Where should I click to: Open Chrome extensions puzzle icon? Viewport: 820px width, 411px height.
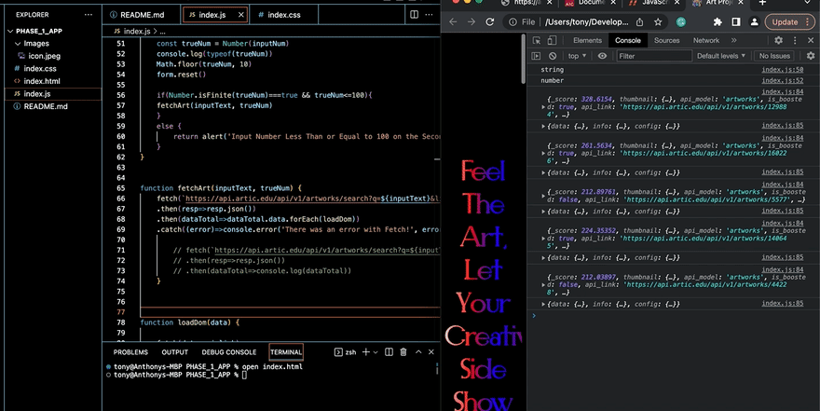pyautogui.click(x=717, y=22)
